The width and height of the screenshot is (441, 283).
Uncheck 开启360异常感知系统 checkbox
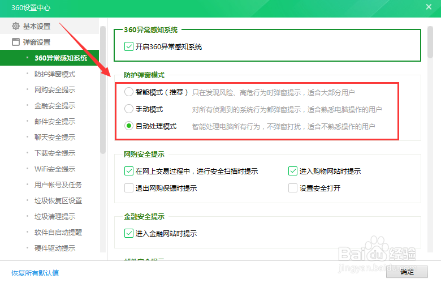tap(129, 46)
